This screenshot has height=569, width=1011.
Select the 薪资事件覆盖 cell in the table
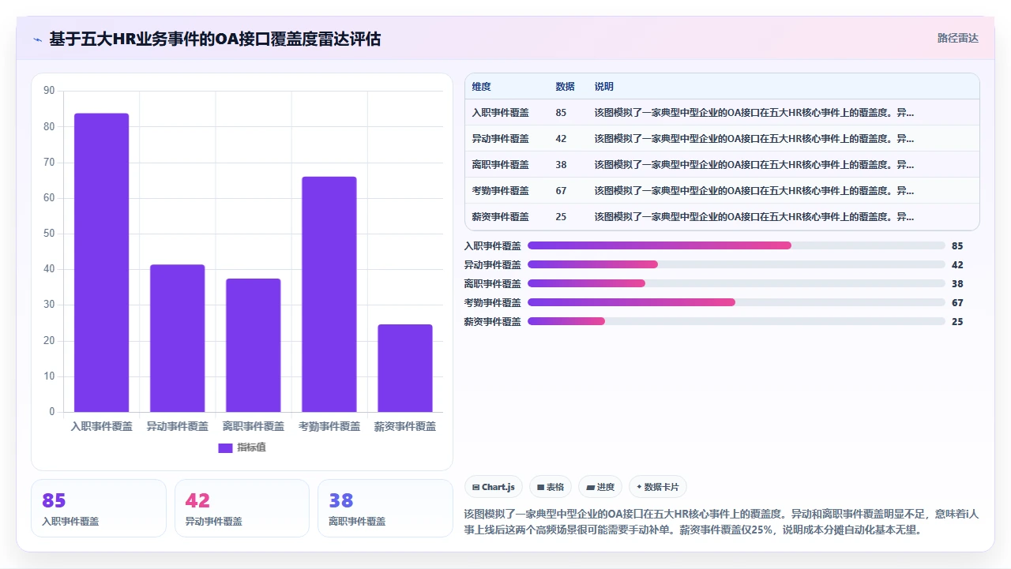(501, 217)
